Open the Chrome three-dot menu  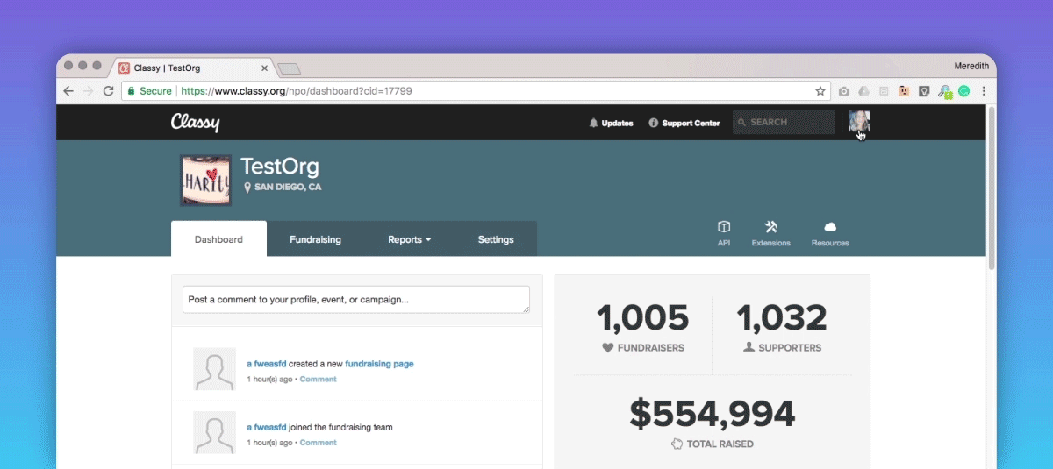click(x=984, y=91)
